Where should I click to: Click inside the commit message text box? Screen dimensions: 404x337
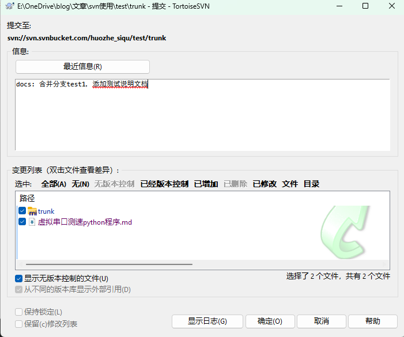(202, 115)
